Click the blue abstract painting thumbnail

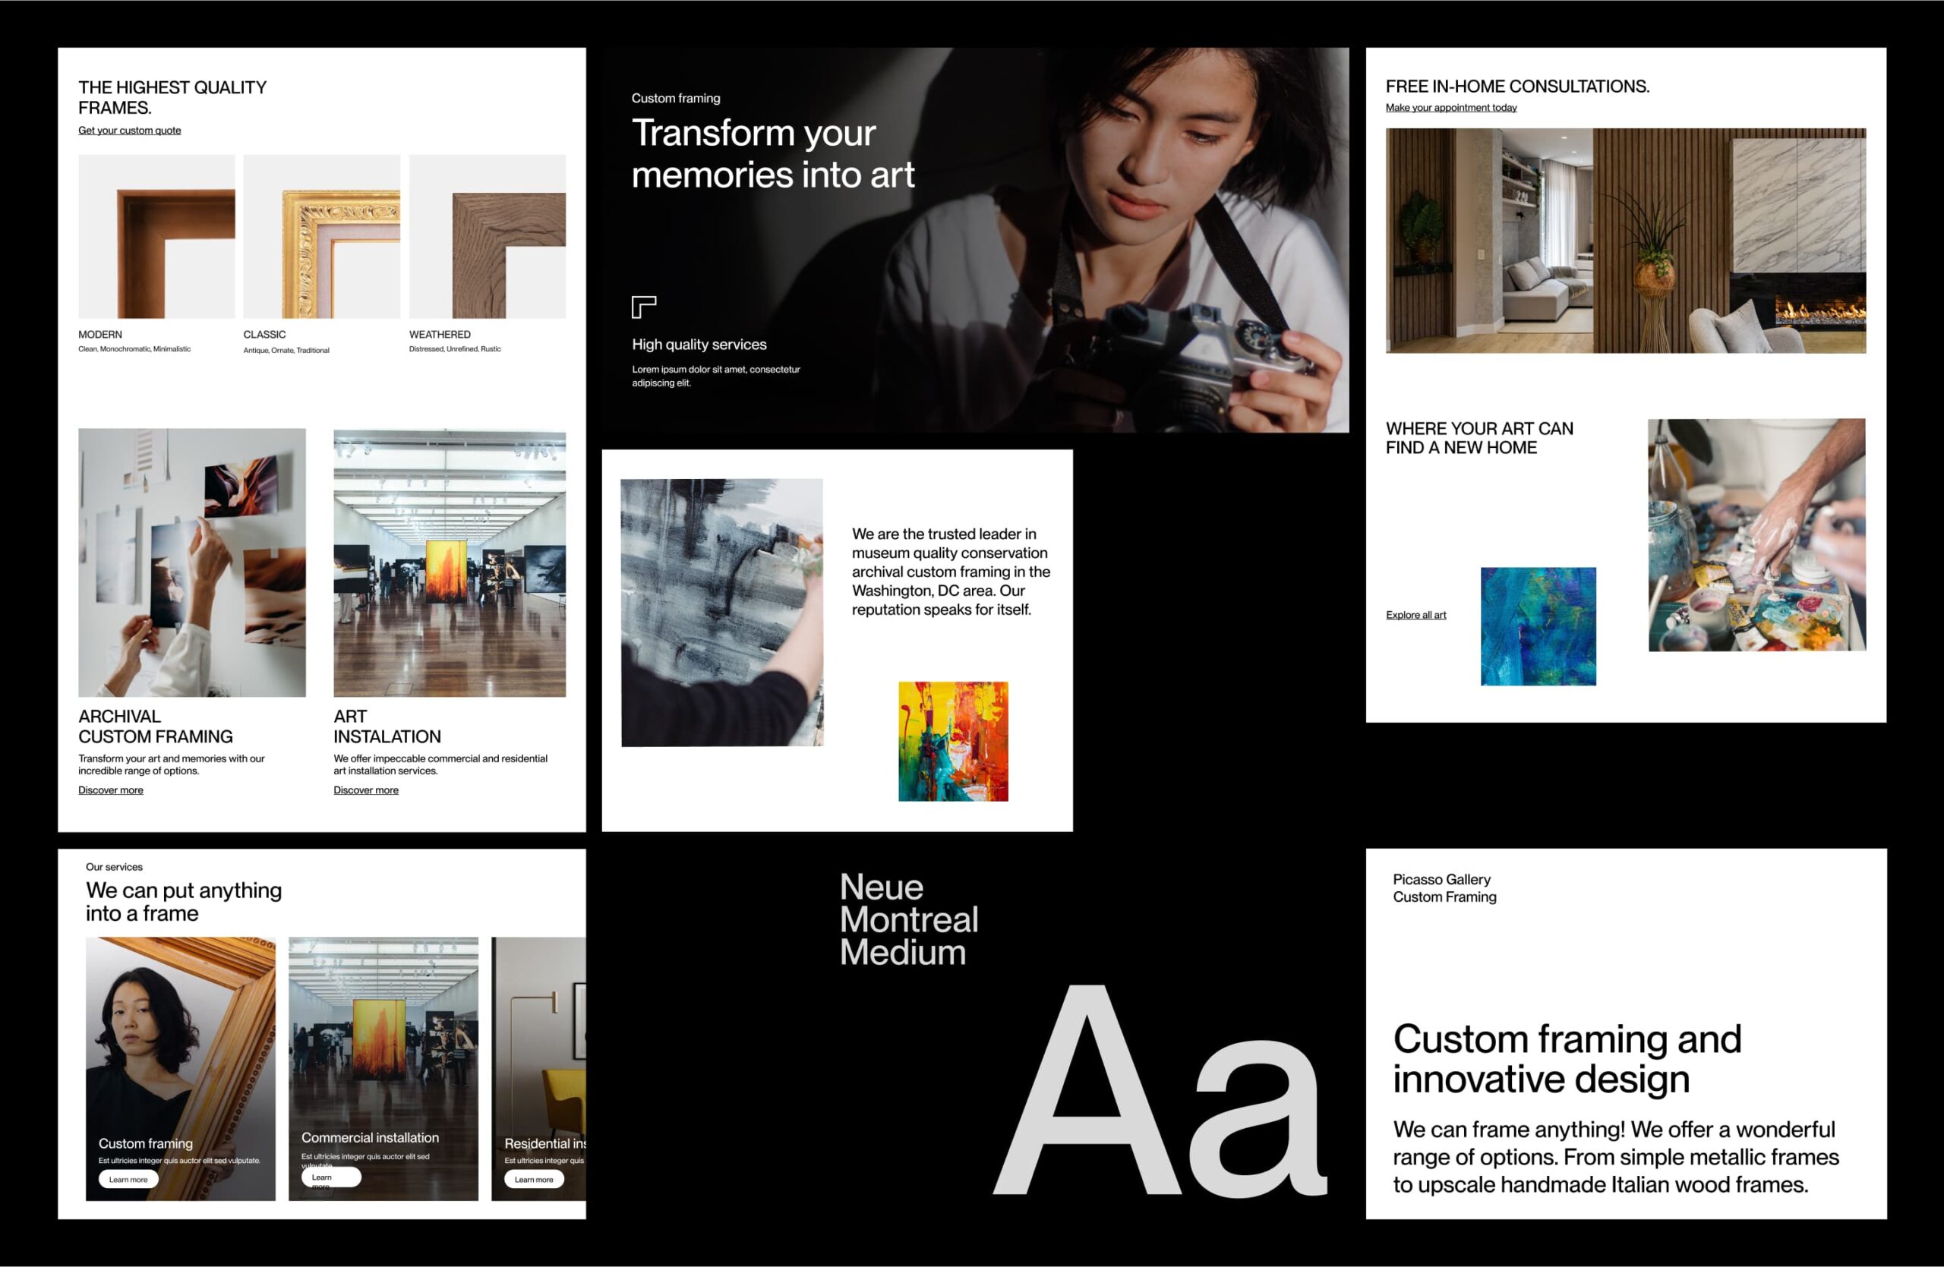tap(1538, 626)
